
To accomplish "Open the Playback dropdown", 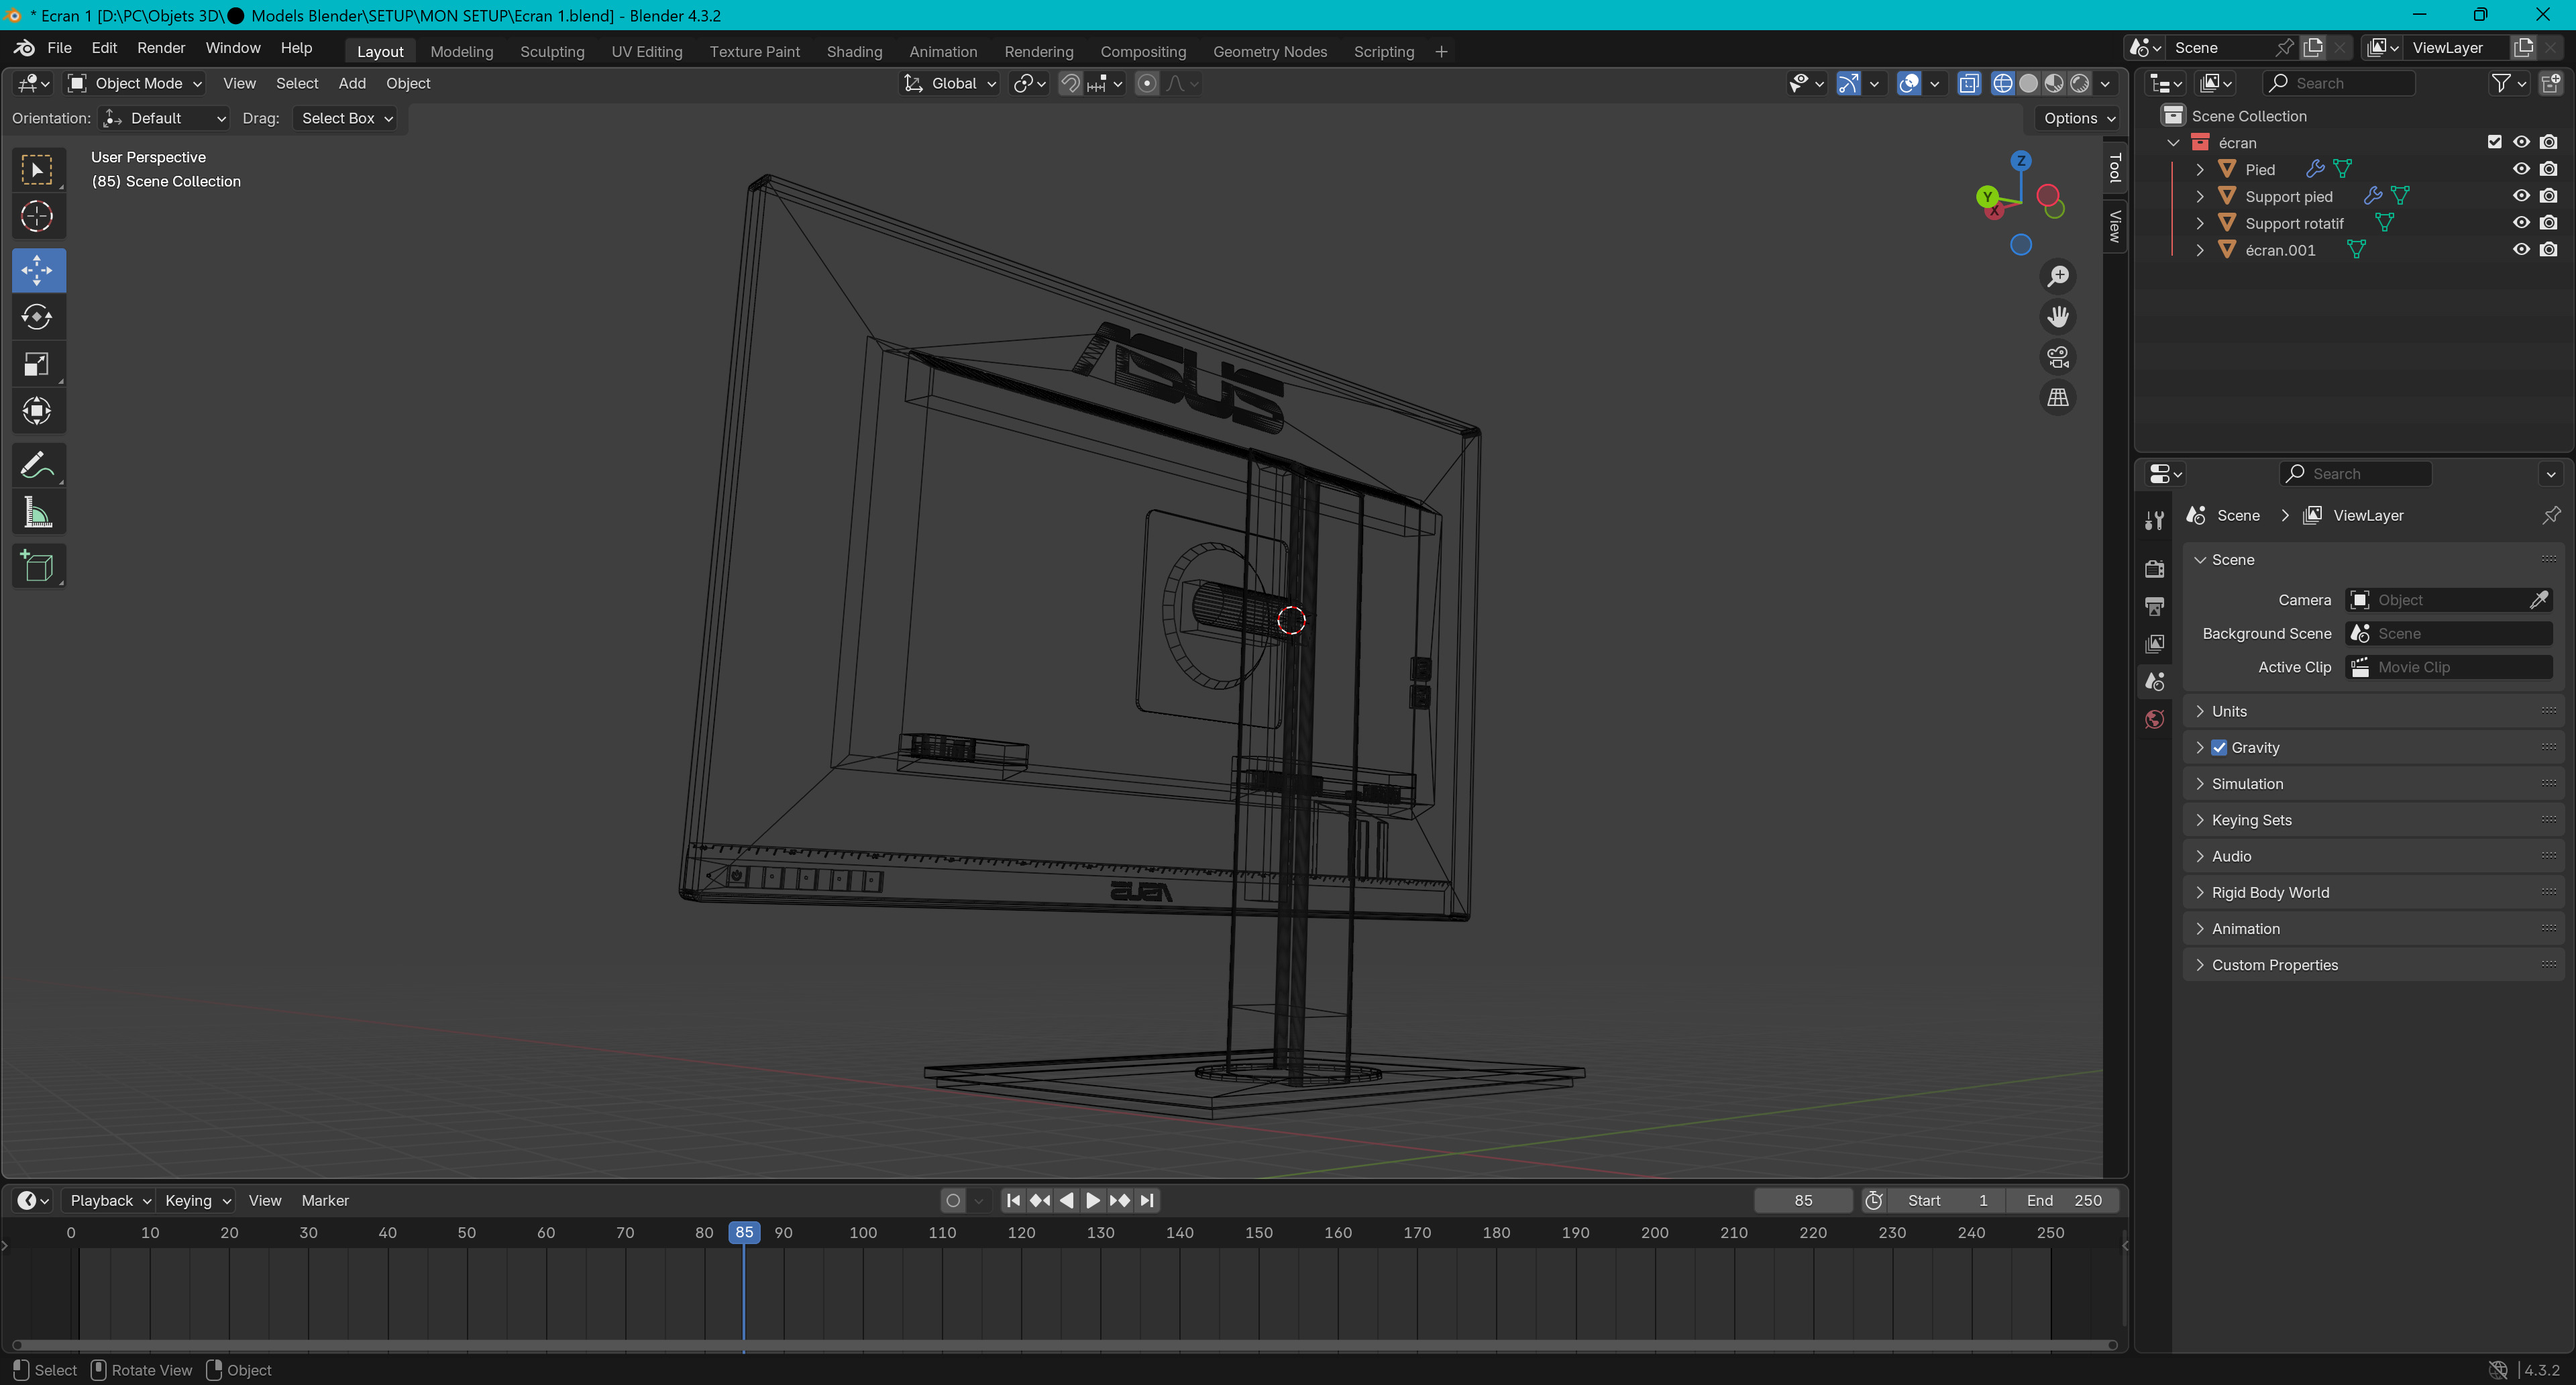I will coord(109,1200).
